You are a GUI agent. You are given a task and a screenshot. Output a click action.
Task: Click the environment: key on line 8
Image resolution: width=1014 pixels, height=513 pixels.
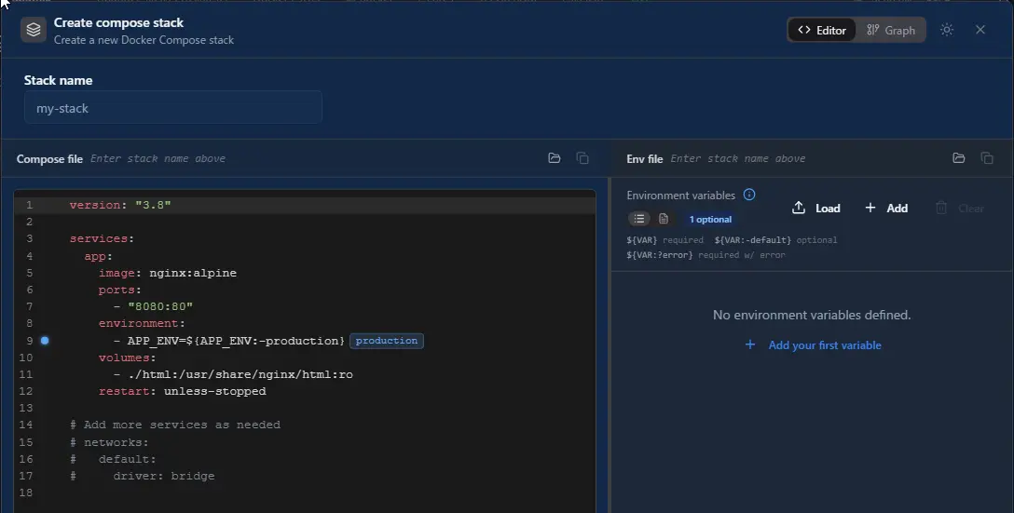(142, 323)
